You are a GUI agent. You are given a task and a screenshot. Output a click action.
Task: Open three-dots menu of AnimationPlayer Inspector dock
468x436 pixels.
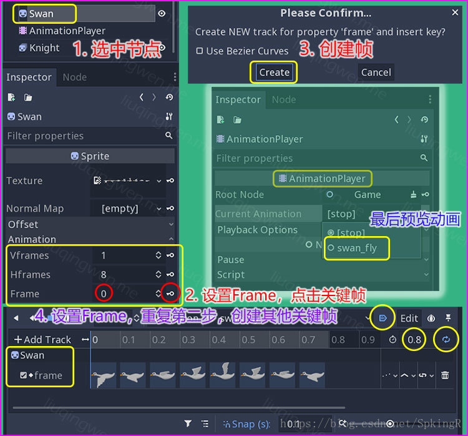tap(430, 99)
